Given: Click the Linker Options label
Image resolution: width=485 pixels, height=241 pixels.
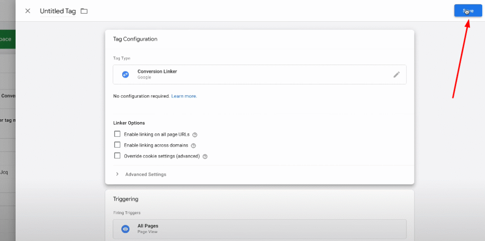Looking at the screenshot, I should point(129,123).
